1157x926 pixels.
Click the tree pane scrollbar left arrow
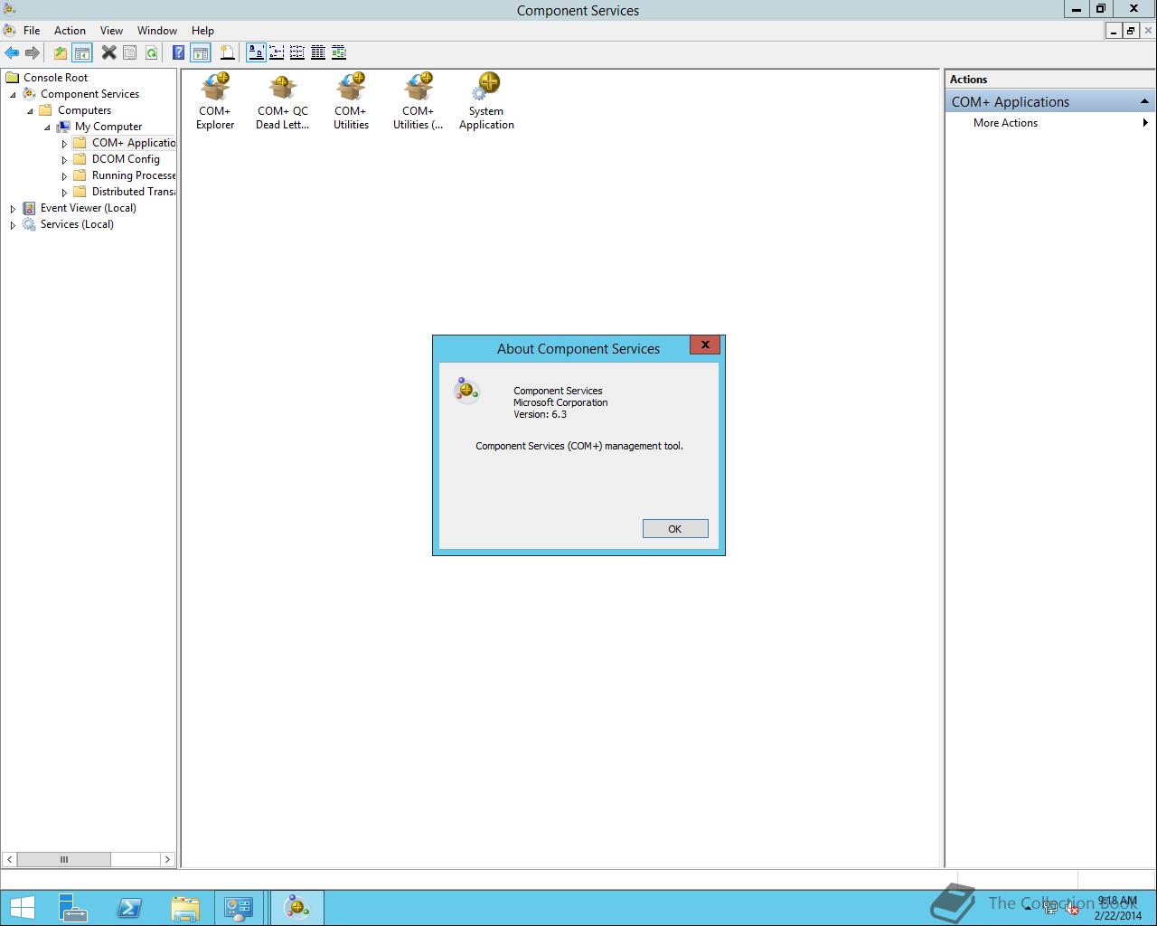(9, 859)
